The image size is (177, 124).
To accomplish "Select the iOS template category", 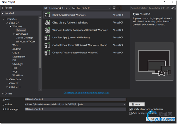I will [x=14, y=60].
